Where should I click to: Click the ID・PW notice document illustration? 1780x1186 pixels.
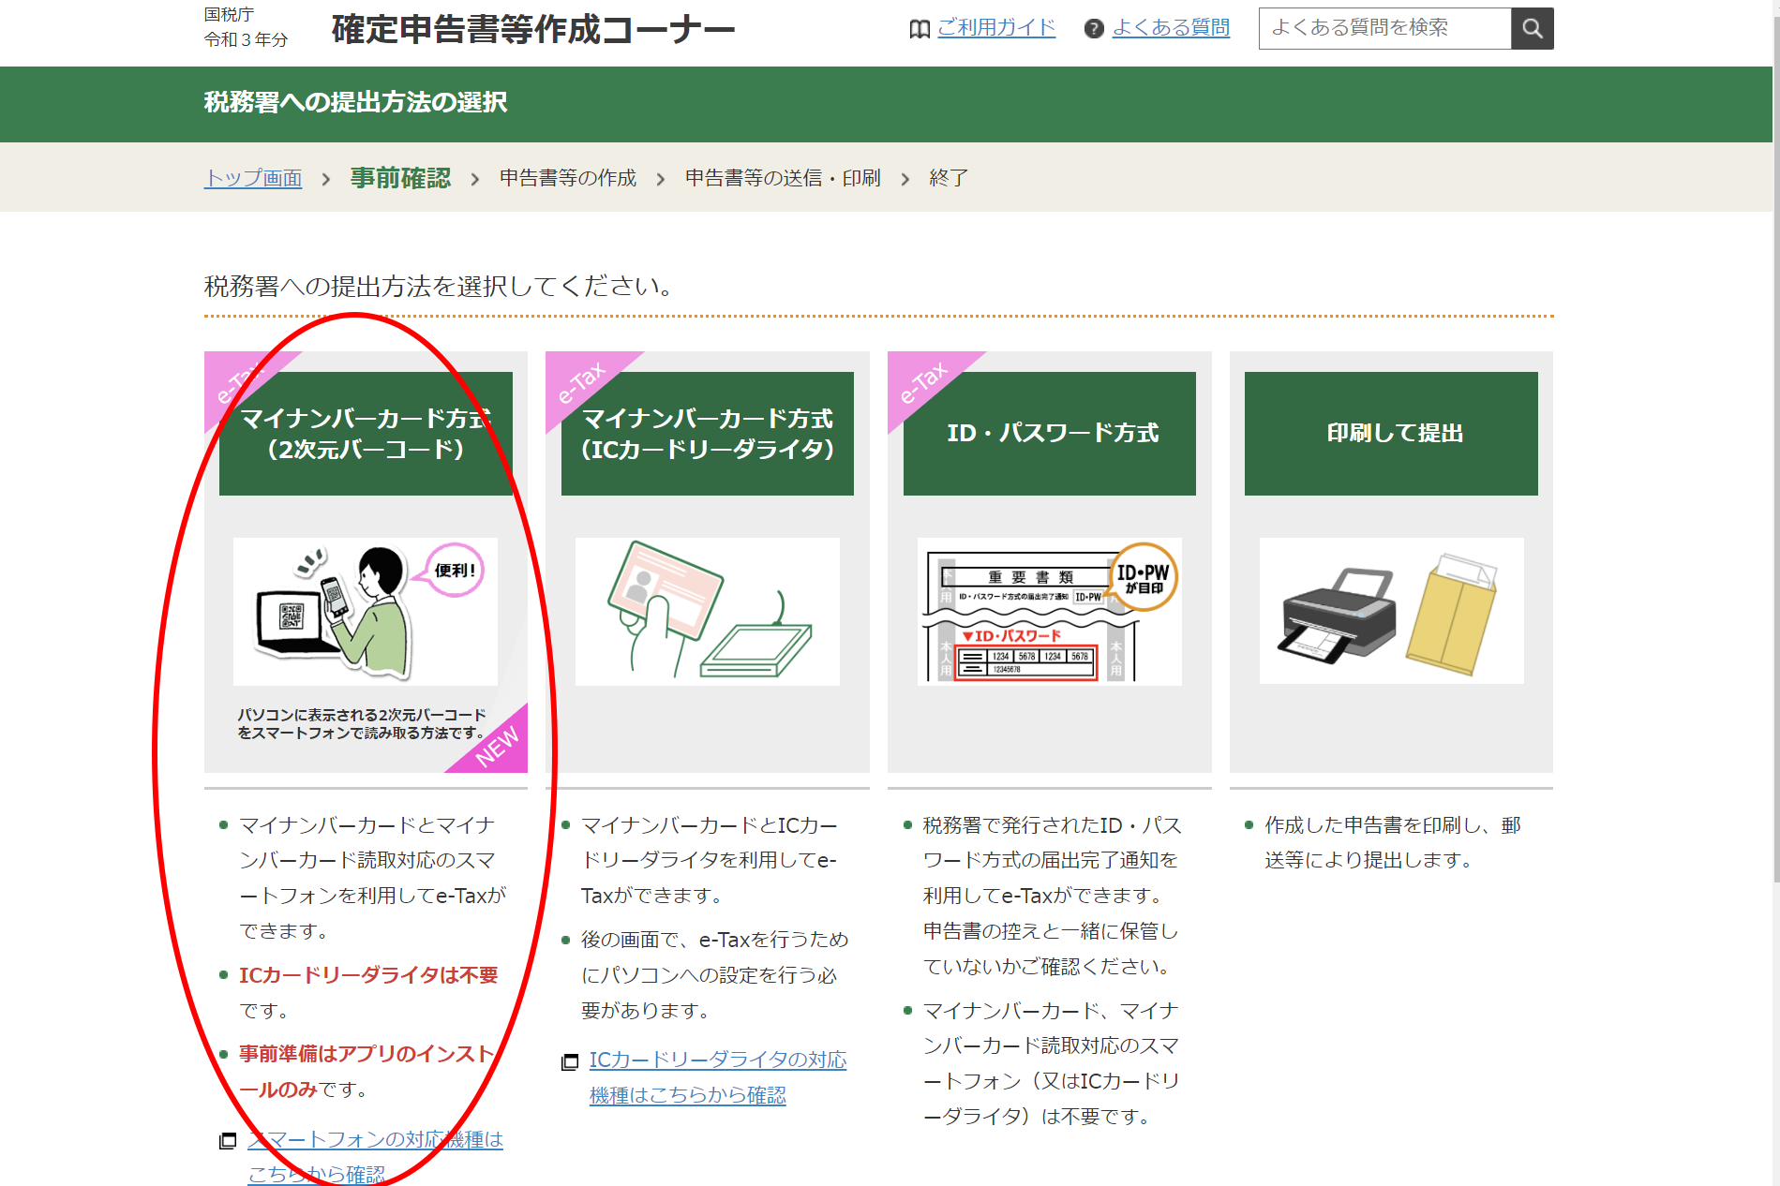click(x=1049, y=611)
